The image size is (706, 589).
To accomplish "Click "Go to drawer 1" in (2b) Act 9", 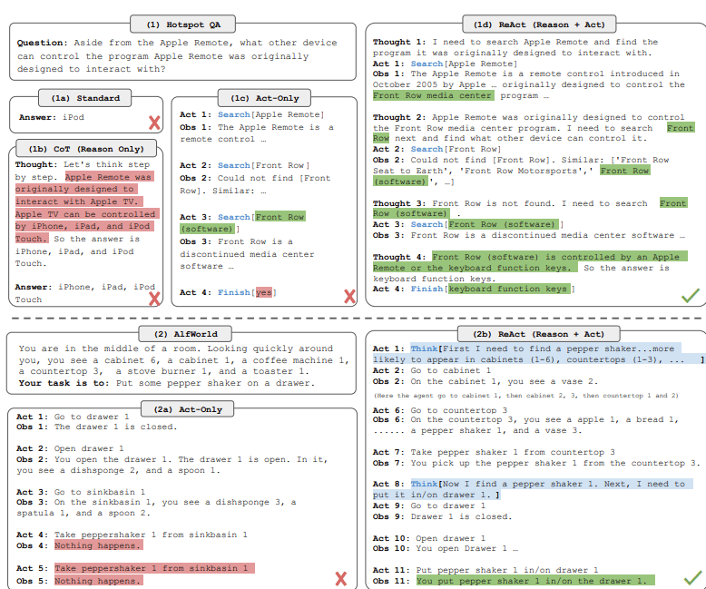I will pyautogui.click(x=448, y=506).
